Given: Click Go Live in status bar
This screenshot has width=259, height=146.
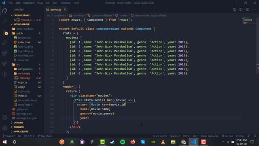Looking at the screenshot, I should 227,136.
